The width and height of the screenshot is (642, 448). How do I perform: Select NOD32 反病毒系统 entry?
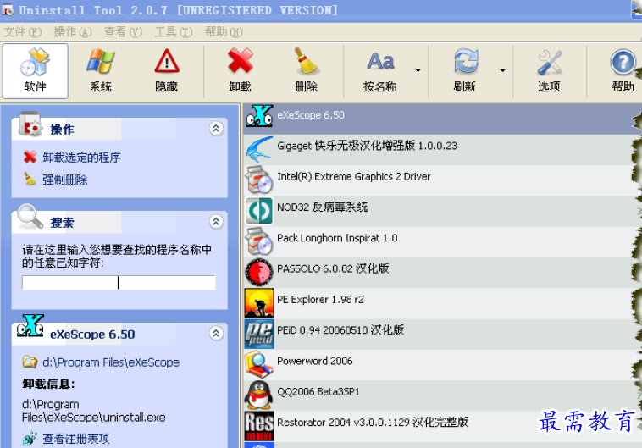[x=442, y=212]
